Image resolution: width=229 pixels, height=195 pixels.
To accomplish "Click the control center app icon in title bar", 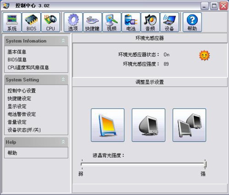I will coord(6,6).
